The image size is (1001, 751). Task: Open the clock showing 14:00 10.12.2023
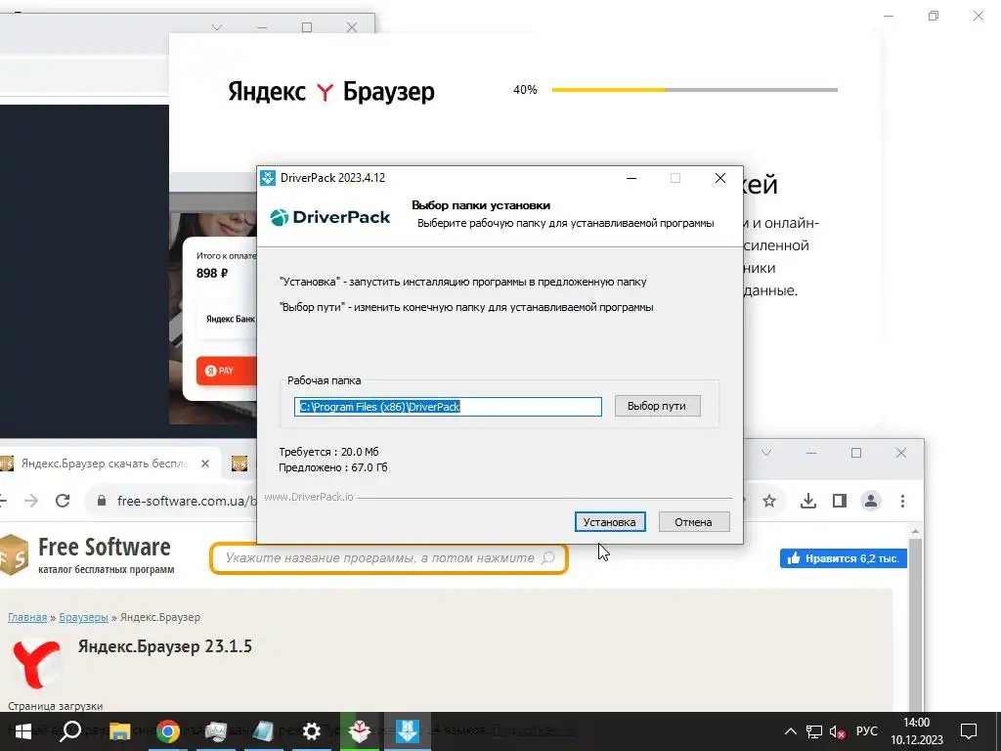[917, 731]
